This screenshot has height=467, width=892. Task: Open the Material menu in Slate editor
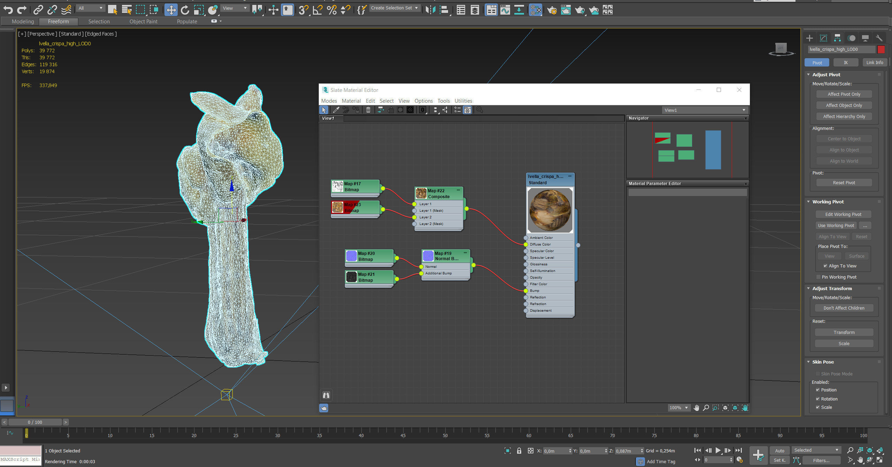click(351, 101)
